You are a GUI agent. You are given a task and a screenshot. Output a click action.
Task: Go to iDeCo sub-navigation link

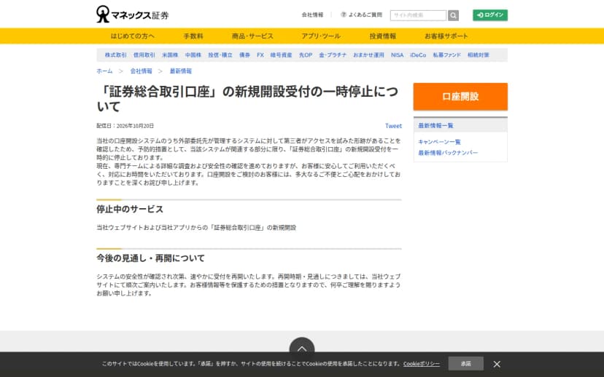(x=418, y=55)
